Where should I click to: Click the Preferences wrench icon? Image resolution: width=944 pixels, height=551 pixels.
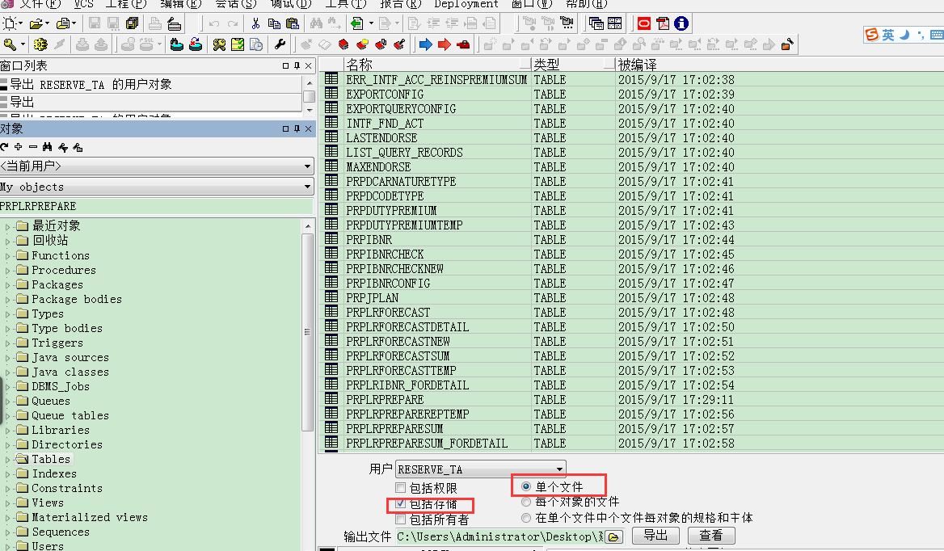(x=280, y=44)
